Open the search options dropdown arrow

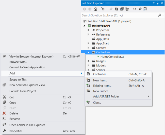[x=162, y=15]
